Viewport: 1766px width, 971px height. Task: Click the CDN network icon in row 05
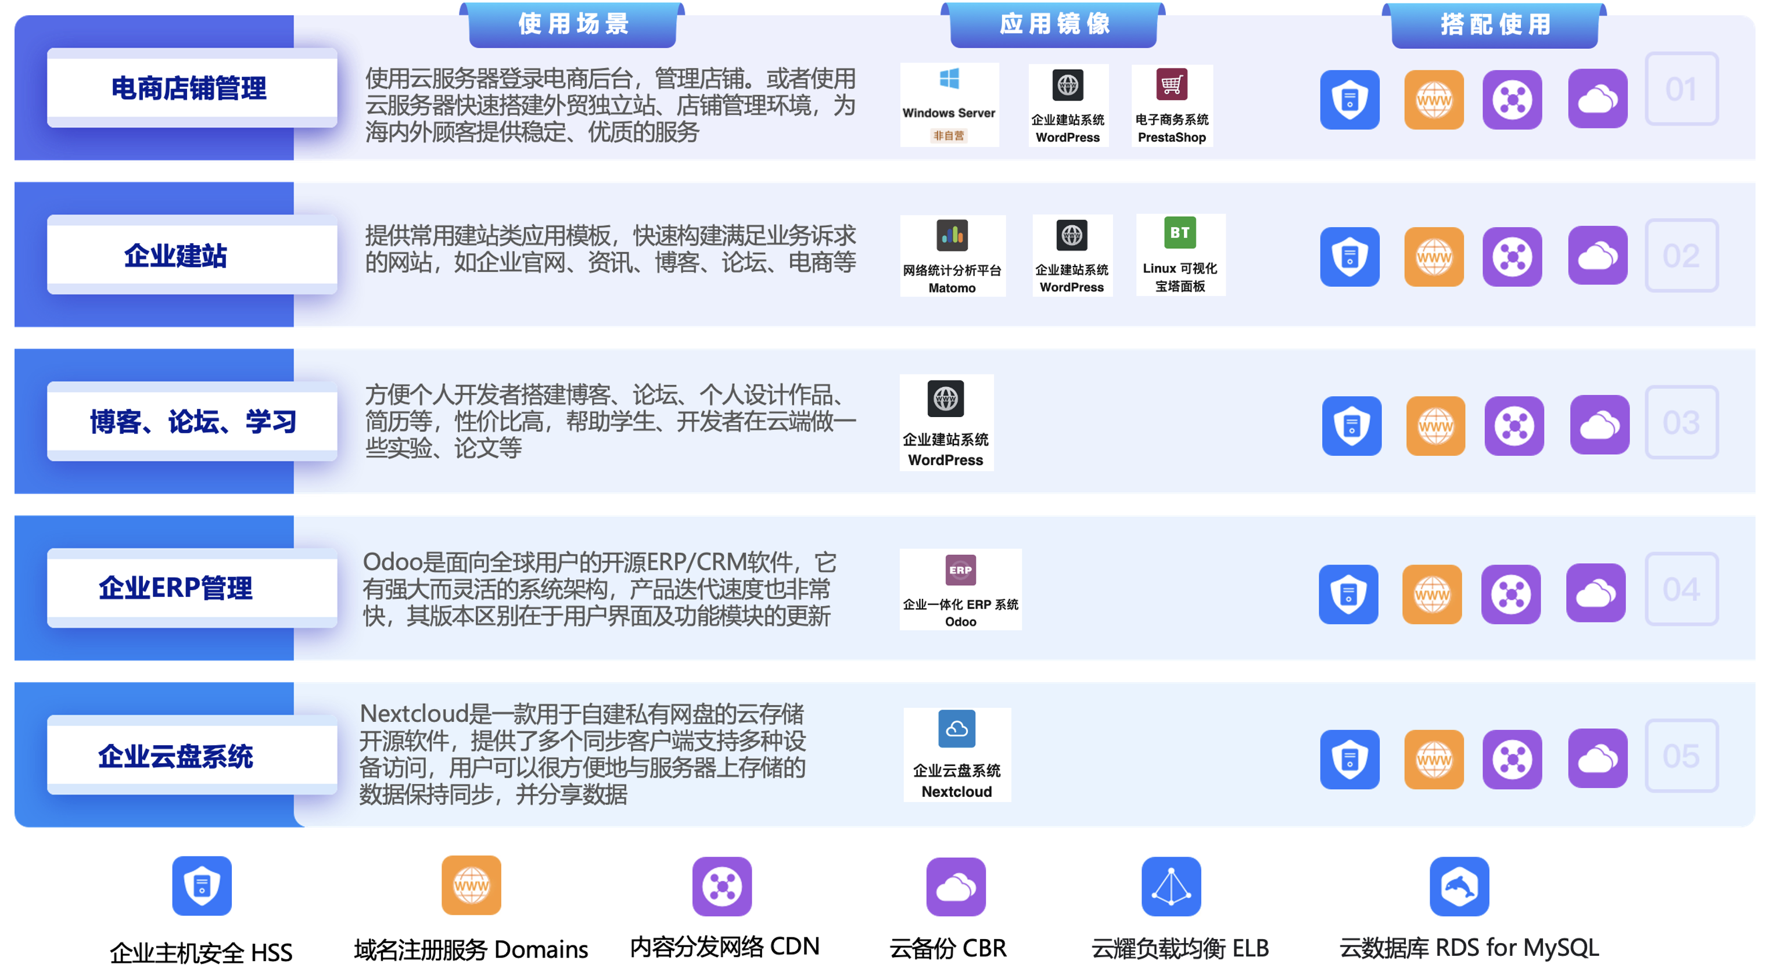pyautogui.click(x=1512, y=759)
